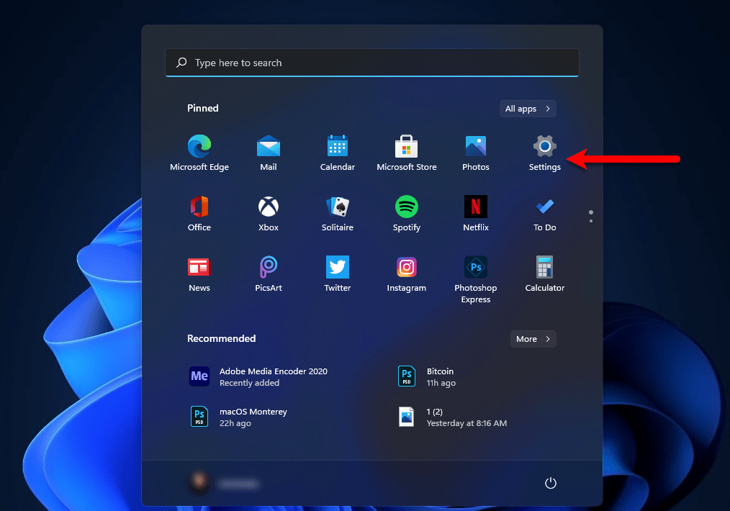Open the user account profile picture
This screenshot has width=730, height=511.
199,481
